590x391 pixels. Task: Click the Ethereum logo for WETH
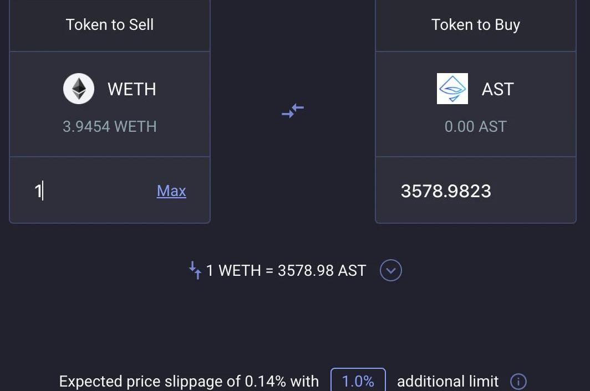(79, 89)
